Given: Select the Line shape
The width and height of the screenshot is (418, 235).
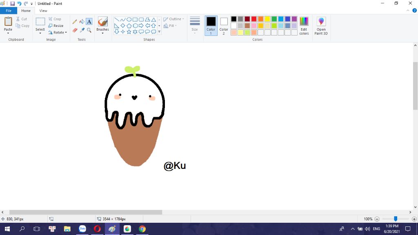Looking at the screenshot, I should pos(116,20).
